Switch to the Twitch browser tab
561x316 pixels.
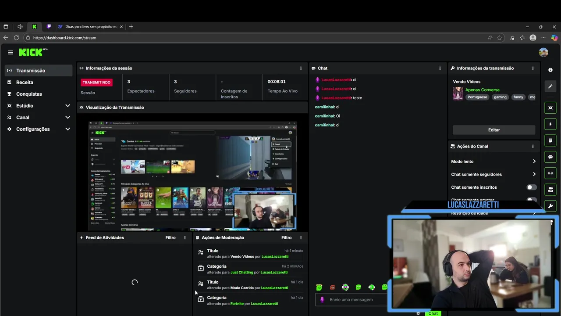[x=49, y=27]
